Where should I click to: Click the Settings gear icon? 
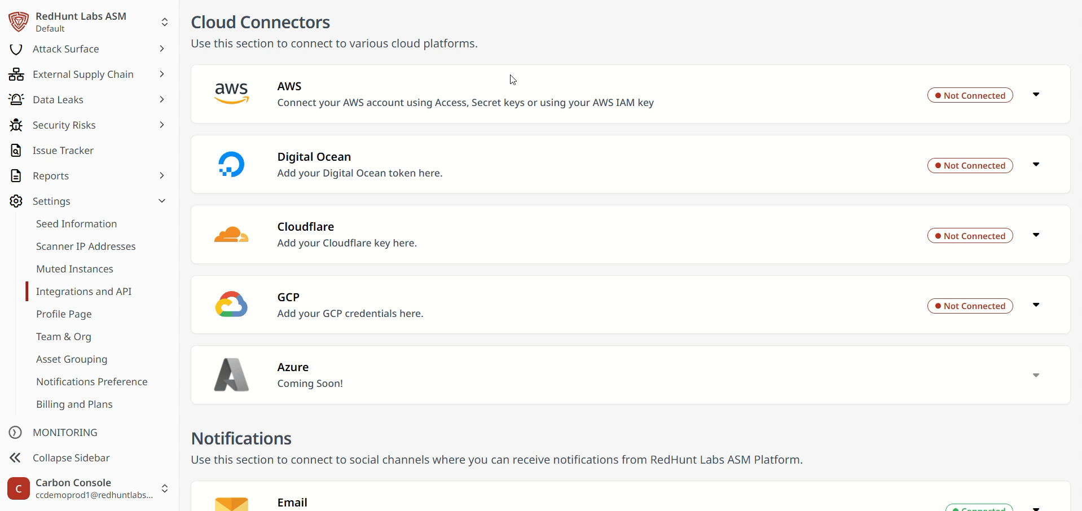(16, 201)
